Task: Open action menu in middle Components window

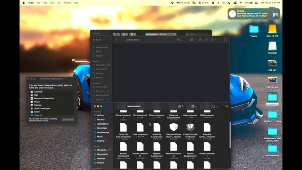Action: (213, 40)
